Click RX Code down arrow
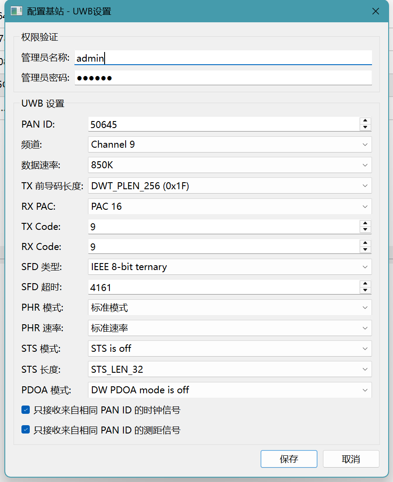The width and height of the screenshot is (393, 482). click(x=365, y=250)
